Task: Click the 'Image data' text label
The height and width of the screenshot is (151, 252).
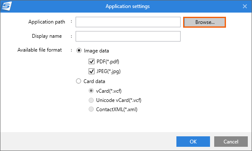Action: coord(97,51)
